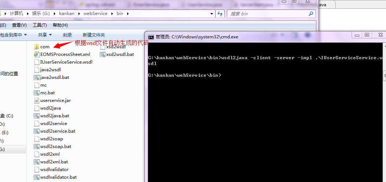
Task: Select the IUserServiceService.wsdl file icon
Action: [36, 62]
